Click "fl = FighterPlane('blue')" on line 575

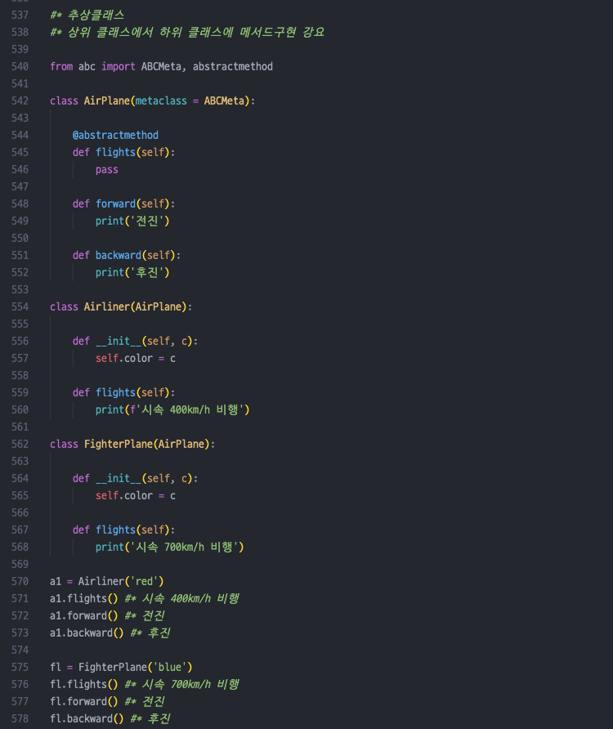point(121,668)
